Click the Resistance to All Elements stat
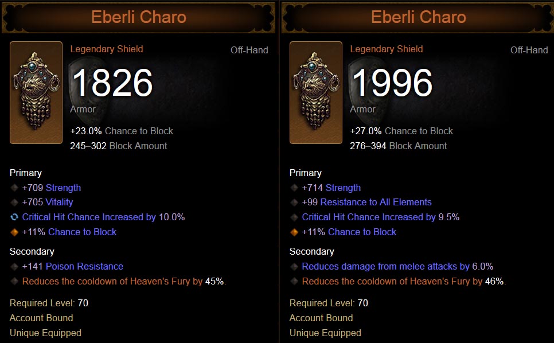Image resolution: width=554 pixels, height=343 pixels. click(376, 202)
